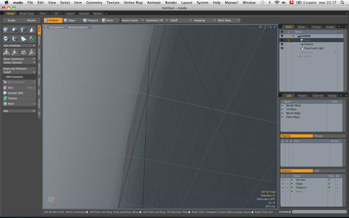Open the Text tool icon
Viewport: 349px width, 218px height.
(32, 39)
